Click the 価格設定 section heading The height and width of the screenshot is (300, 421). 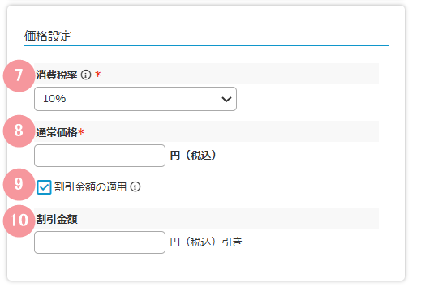coord(48,36)
